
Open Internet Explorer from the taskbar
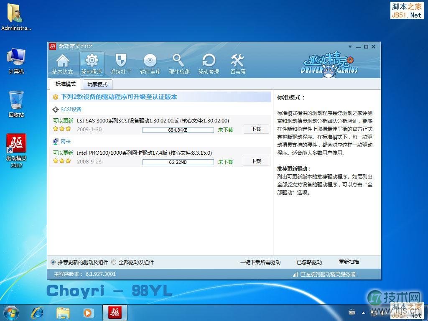(38, 313)
